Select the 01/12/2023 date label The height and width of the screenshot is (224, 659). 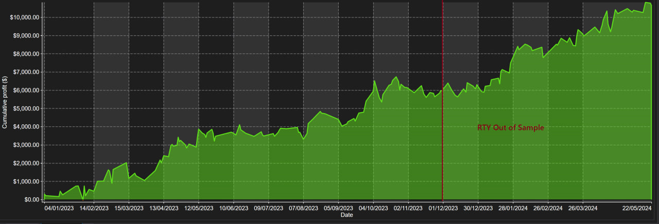[443, 209]
